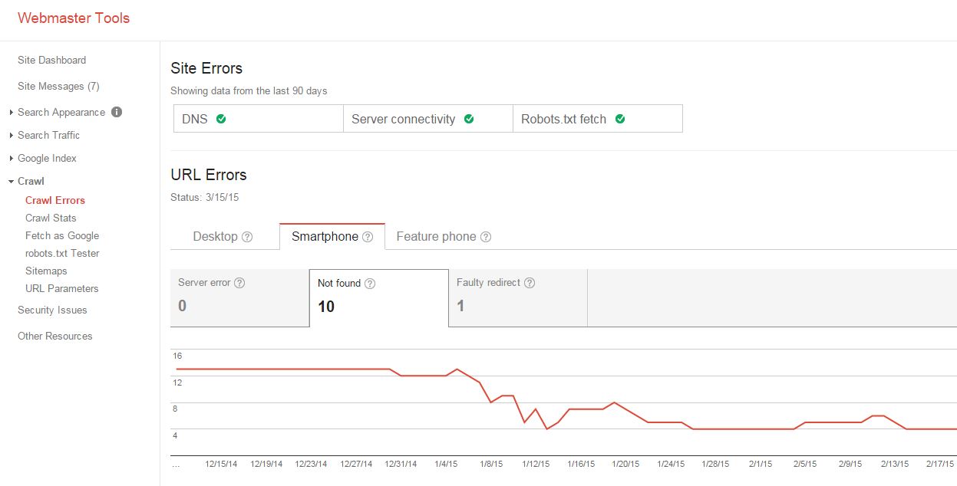Viewport: 957px width, 486px height.
Task: Click Server connectivity green checkmark icon
Action: (x=469, y=119)
